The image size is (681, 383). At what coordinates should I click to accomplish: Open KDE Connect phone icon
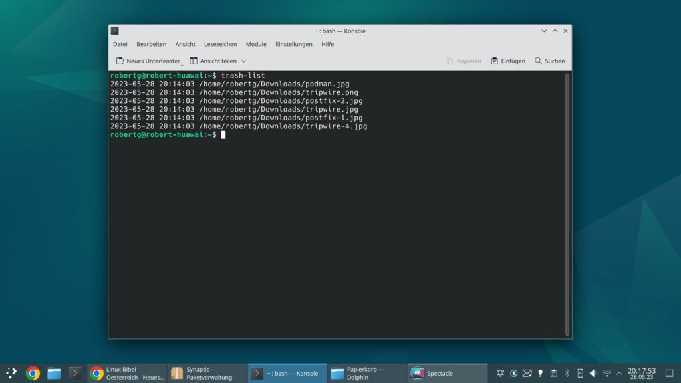click(x=580, y=373)
